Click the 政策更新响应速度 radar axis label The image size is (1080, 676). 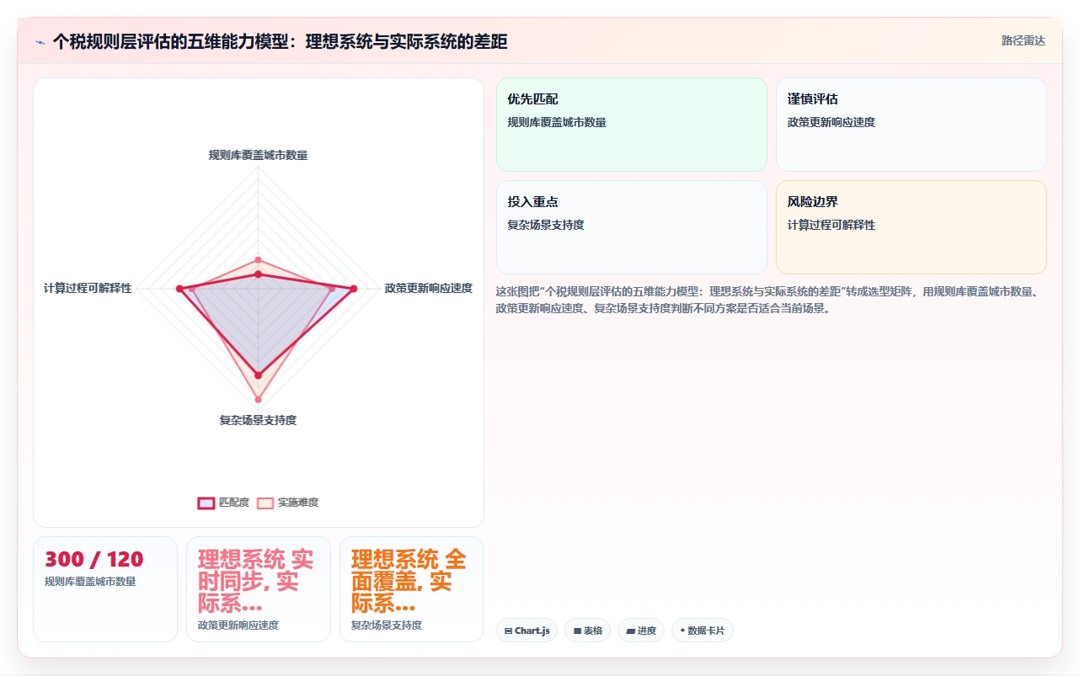point(428,288)
